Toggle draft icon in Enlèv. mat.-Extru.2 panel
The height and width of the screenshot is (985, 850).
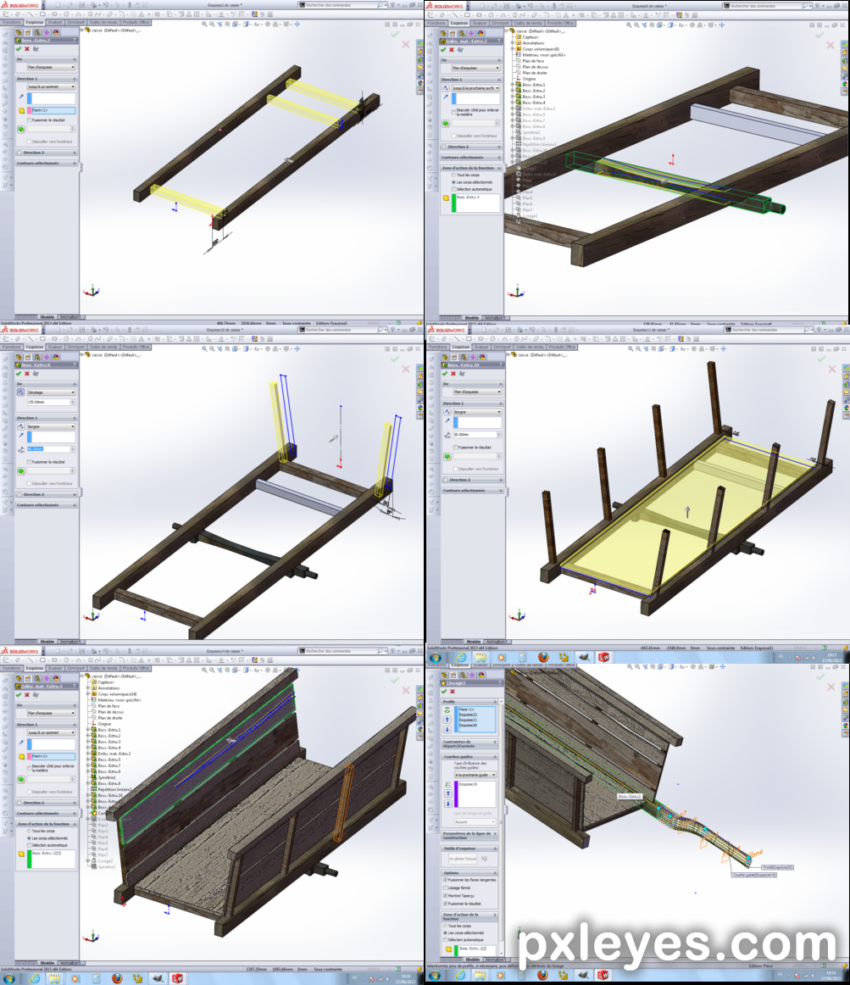point(446,123)
